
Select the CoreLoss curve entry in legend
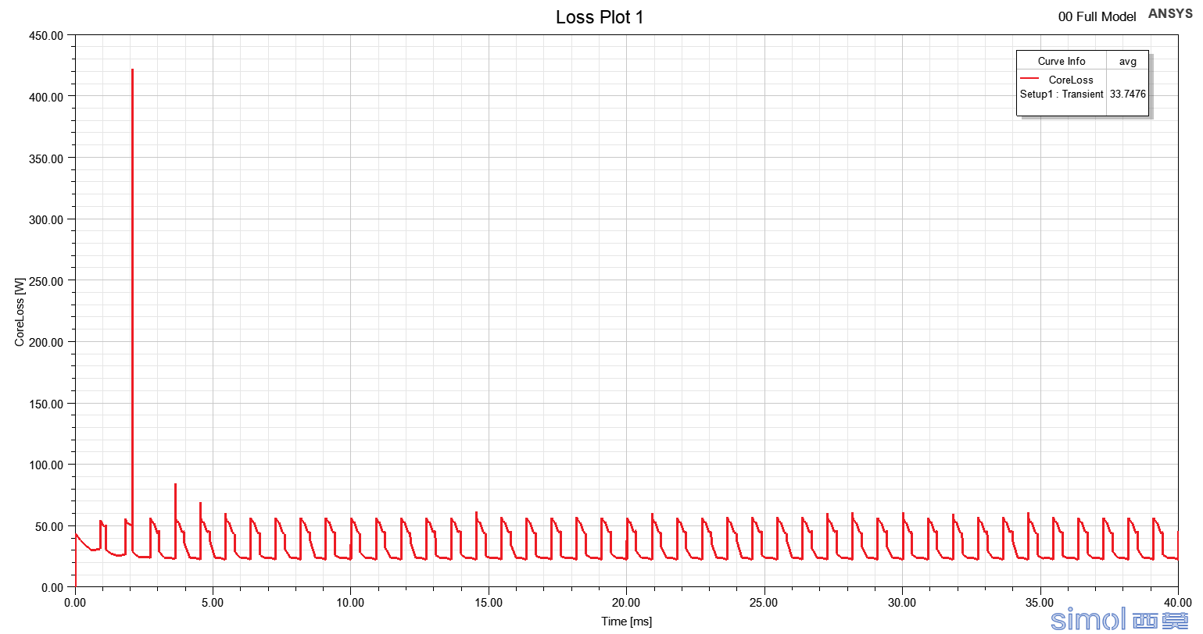coord(1071,80)
